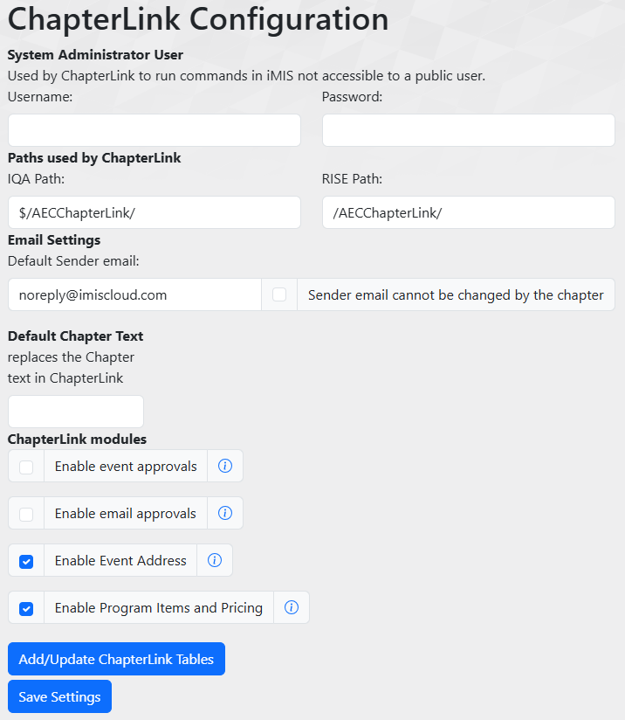Viewport: 625px width, 720px height.
Task: Click the Save Settings button
Action: click(59, 696)
